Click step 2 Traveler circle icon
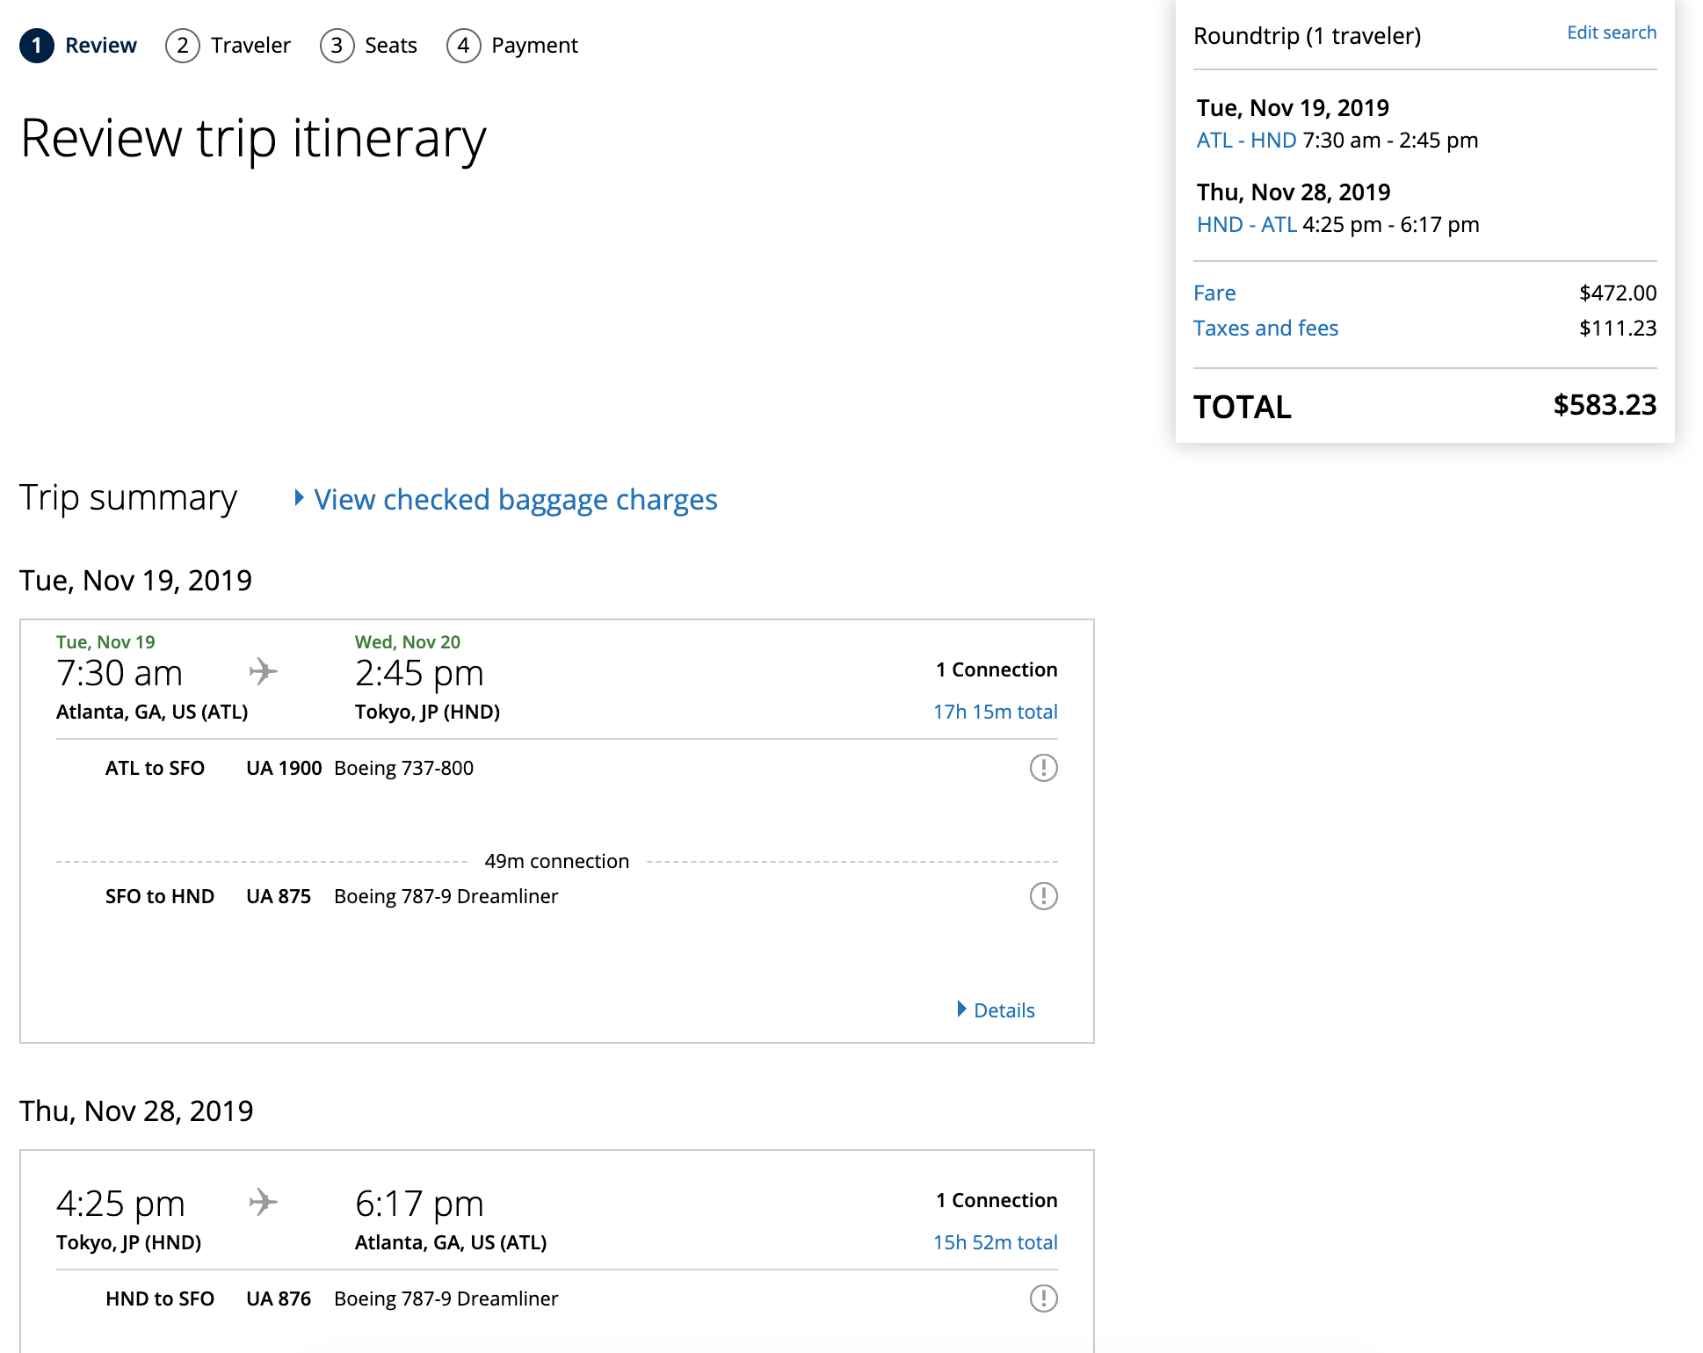The height and width of the screenshot is (1353, 1703). pos(183,46)
